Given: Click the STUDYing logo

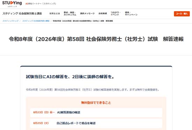Looking at the screenshot, I should [12, 4].
